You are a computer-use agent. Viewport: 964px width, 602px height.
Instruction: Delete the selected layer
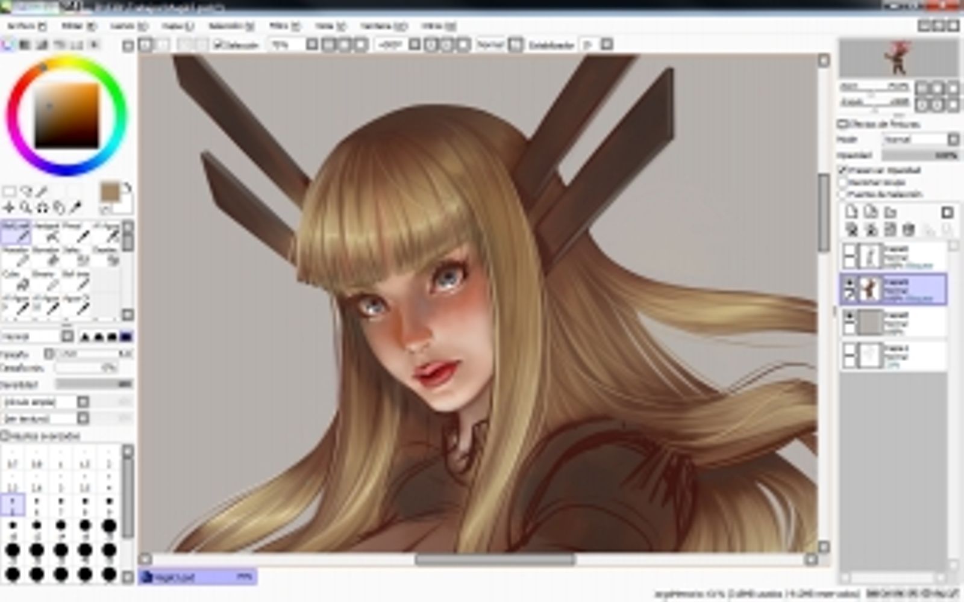(909, 229)
